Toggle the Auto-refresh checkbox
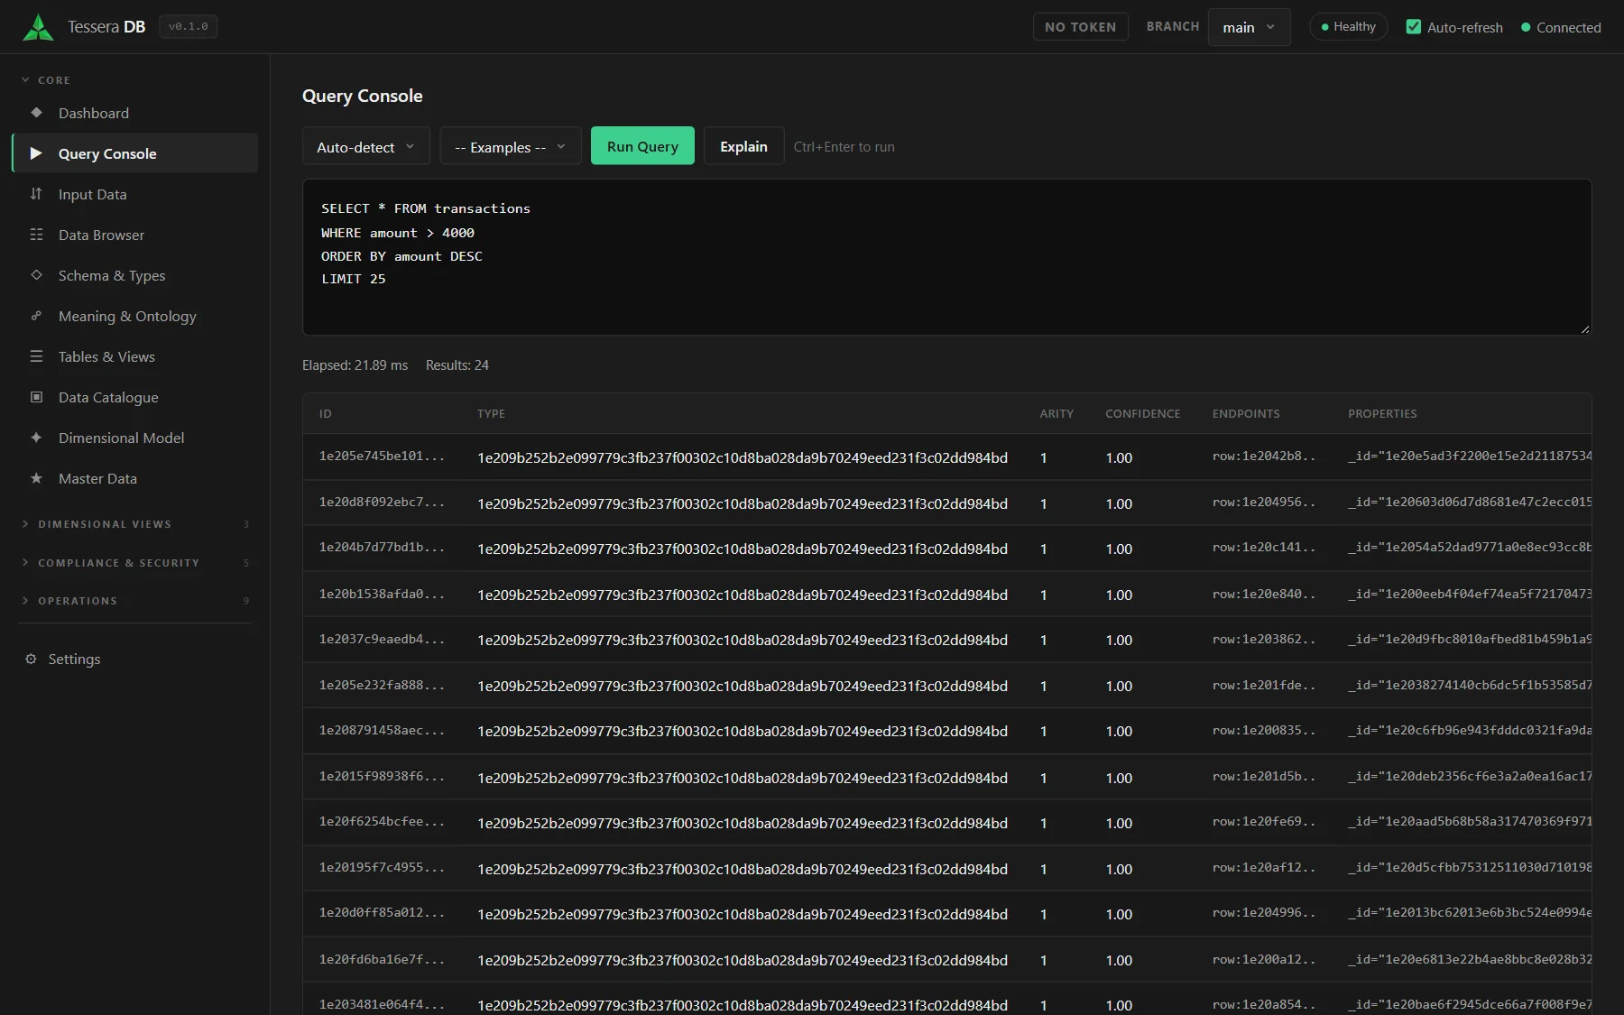 (x=1414, y=27)
